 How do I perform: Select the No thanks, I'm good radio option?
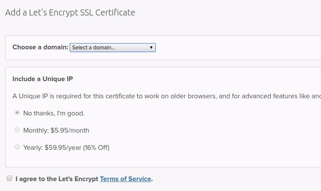(17, 113)
